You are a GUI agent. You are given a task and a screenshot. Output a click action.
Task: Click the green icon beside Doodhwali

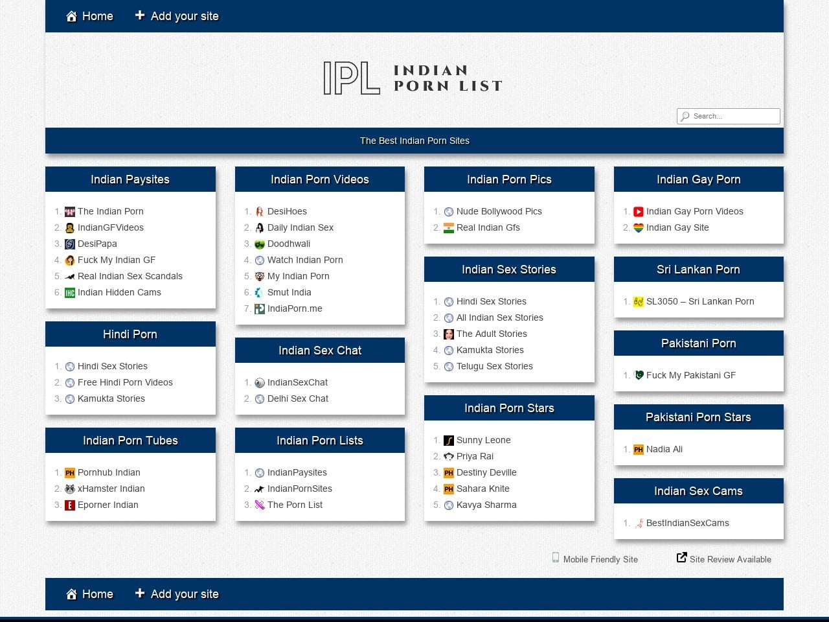[260, 244]
